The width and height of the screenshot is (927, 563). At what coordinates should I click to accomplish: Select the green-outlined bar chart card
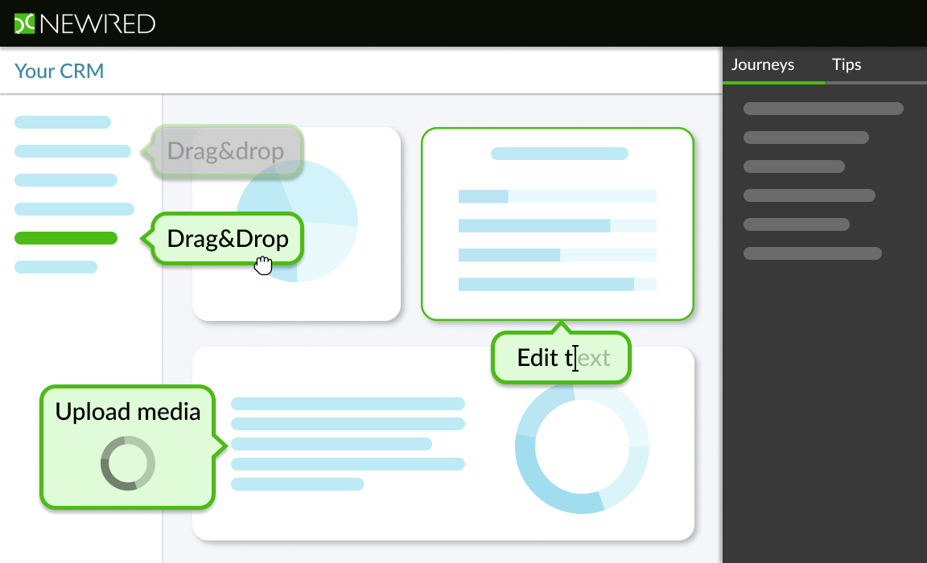click(x=557, y=224)
